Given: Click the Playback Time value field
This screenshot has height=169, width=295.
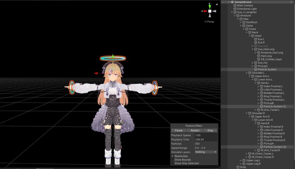Looking at the screenshot, I should 206,139.
